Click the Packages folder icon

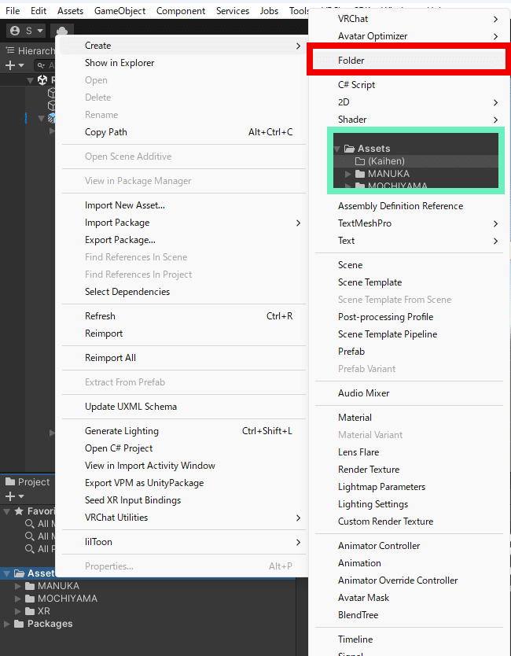[20, 624]
